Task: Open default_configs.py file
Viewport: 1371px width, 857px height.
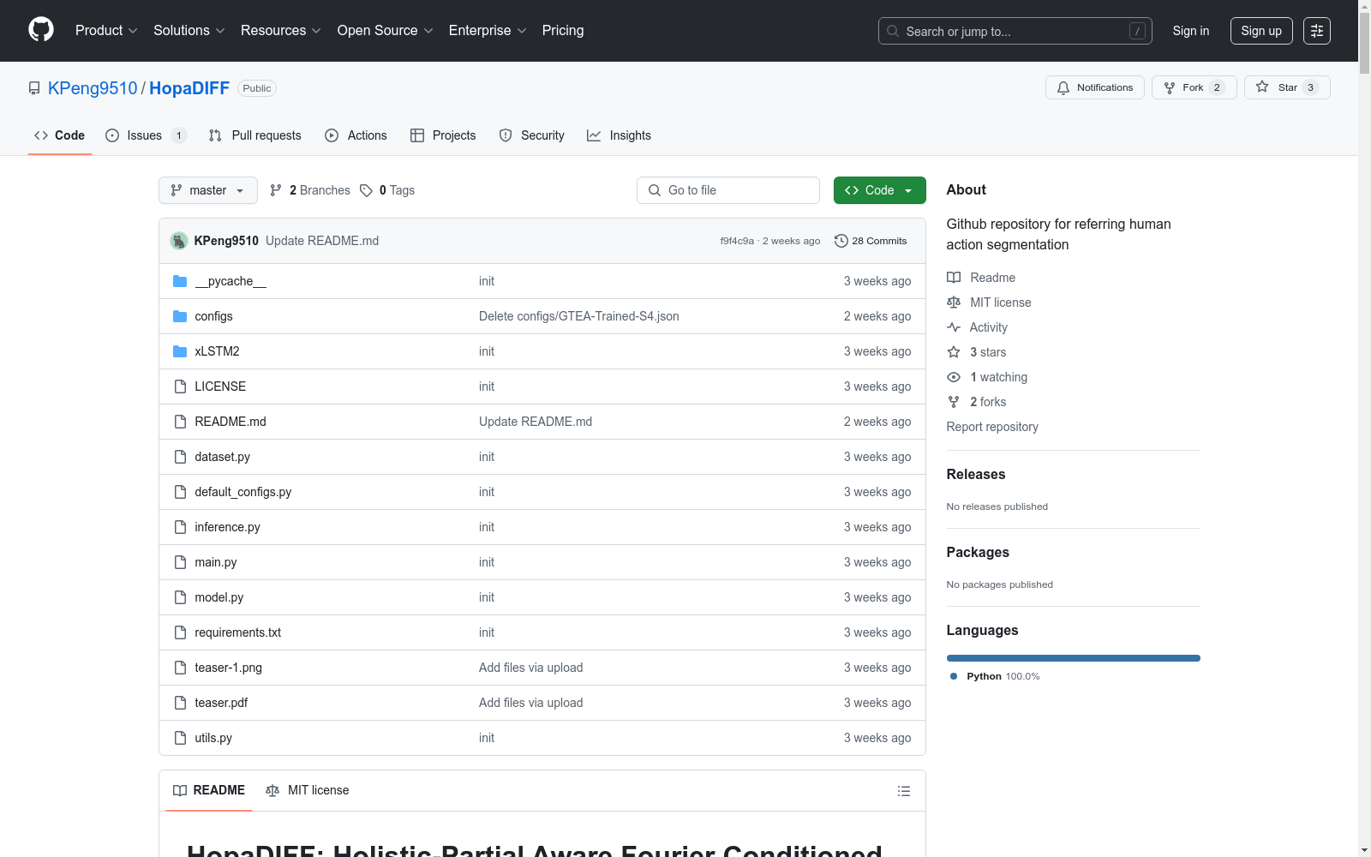Action: 243,492
